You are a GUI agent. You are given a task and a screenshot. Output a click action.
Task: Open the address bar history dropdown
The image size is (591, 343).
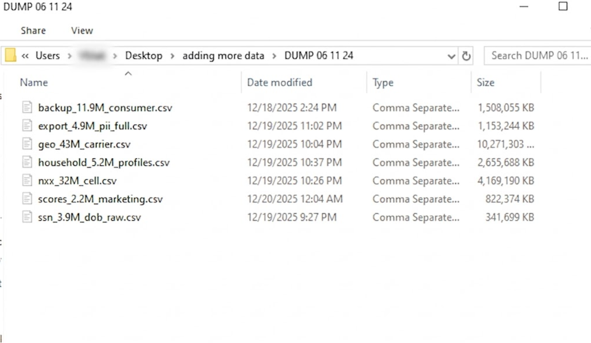point(451,56)
